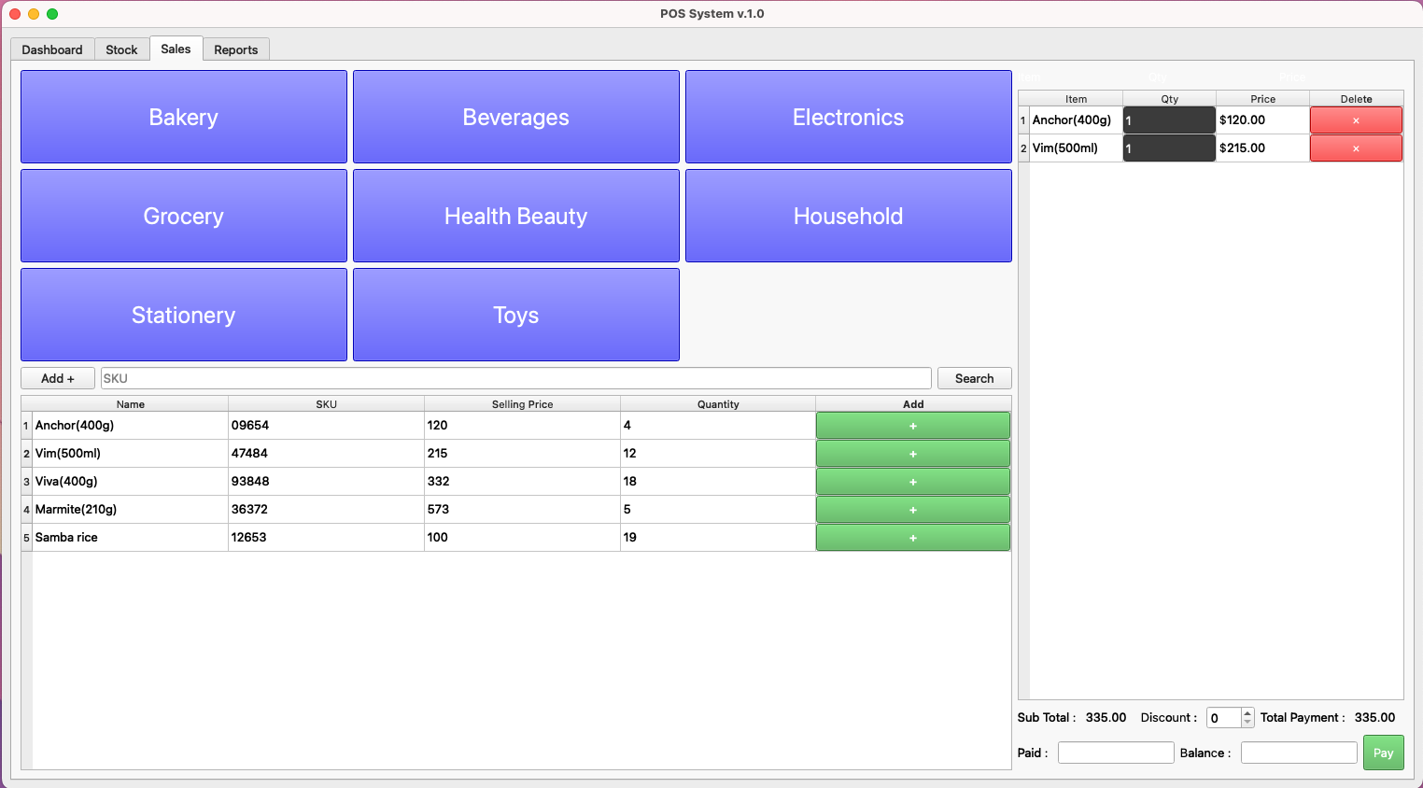This screenshot has width=1423, height=788.
Task: Click SKU cell 93848
Action: click(327, 481)
